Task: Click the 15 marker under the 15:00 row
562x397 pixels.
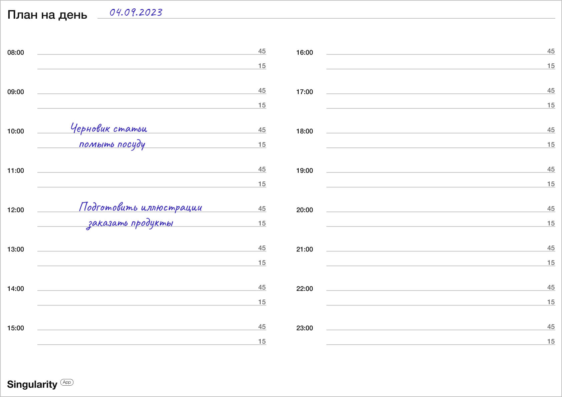Action: [x=262, y=341]
